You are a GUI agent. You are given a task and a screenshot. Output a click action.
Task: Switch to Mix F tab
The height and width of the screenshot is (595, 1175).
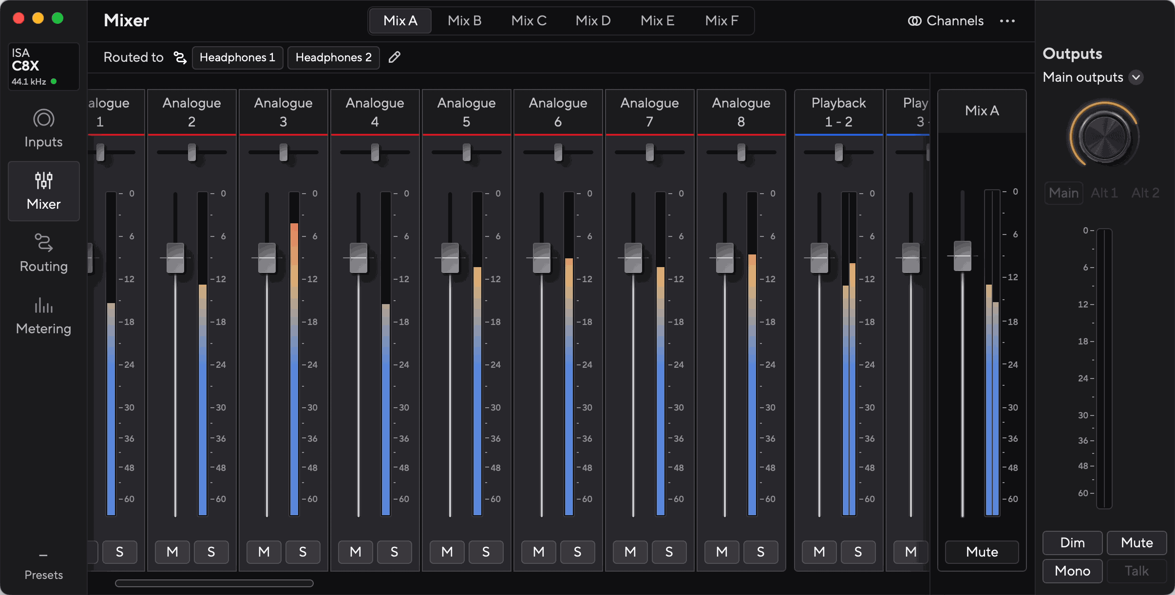(721, 21)
